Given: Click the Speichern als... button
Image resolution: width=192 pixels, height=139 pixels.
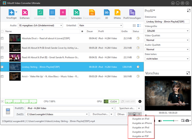Looking at the screenshot, I should [127, 108].
